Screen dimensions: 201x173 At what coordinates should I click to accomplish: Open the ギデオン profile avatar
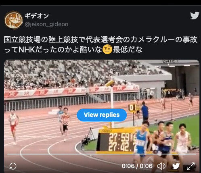13,20
